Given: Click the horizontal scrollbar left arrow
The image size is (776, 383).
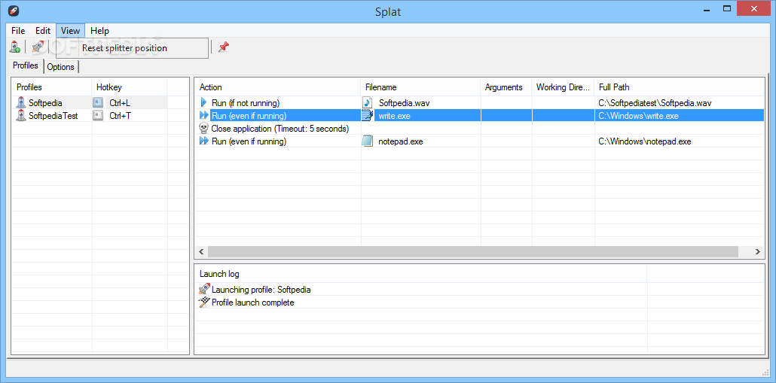Looking at the screenshot, I should click(x=201, y=251).
